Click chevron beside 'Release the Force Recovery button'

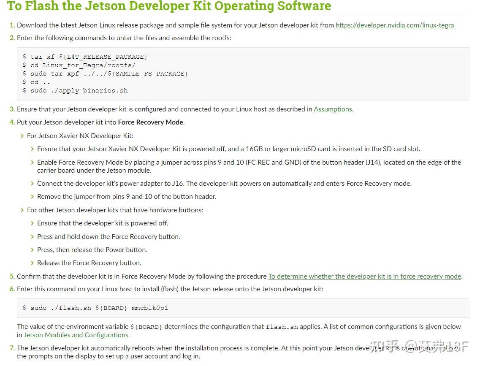click(32, 263)
